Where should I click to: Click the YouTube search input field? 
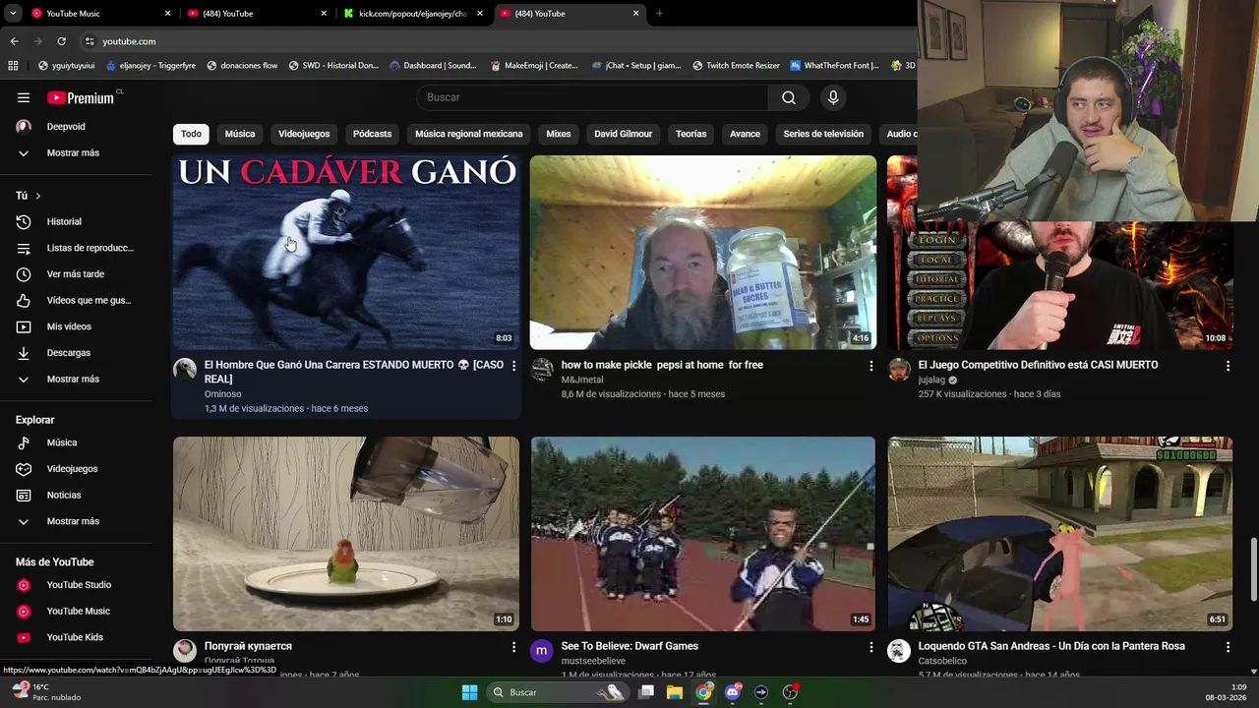point(593,97)
